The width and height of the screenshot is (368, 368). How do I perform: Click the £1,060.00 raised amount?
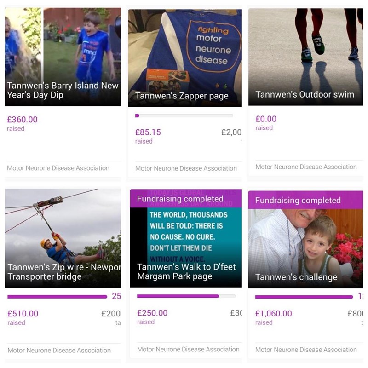click(274, 313)
